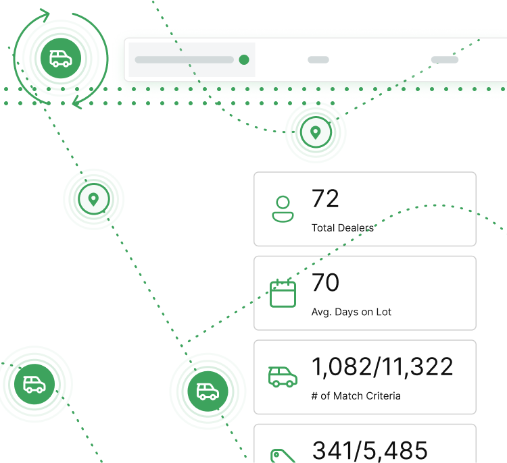The height and width of the screenshot is (463, 507).
Task: Select the car marker at bottom-left edge
Action: [34, 384]
